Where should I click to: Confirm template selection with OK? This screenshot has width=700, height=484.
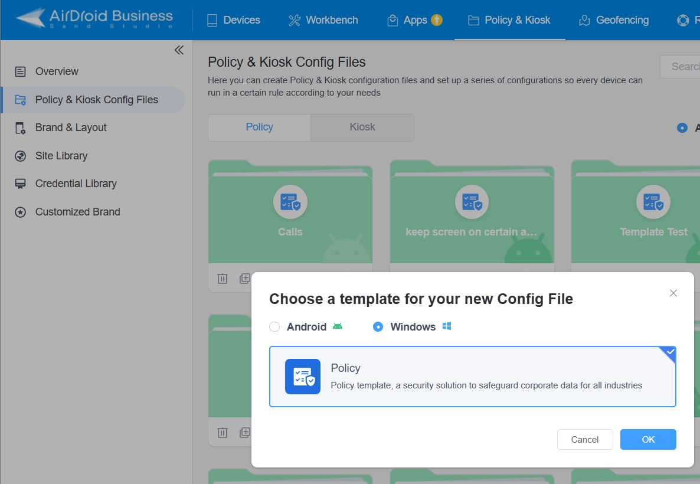point(648,440)
